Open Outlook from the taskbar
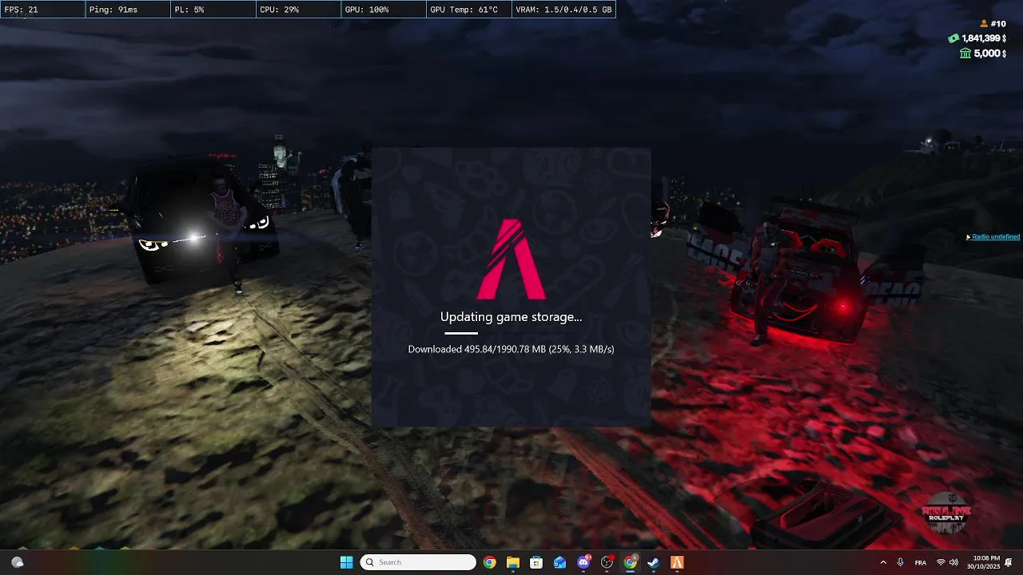The width and height of the screenshot is (1023, 575). pyautogui.click(x=559, y=562)
